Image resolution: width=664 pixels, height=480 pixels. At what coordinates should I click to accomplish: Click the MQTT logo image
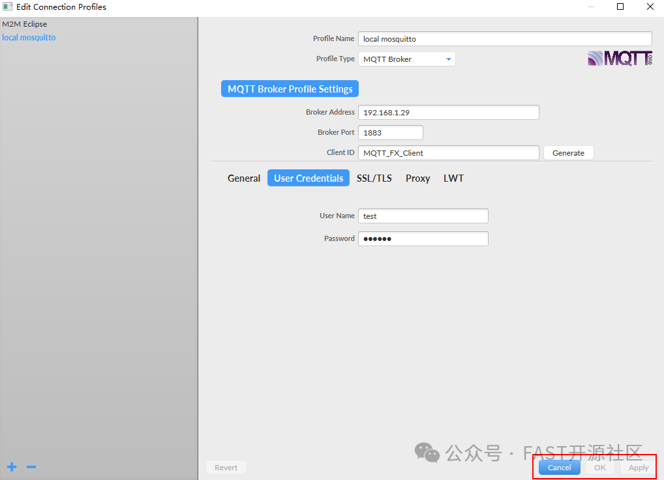[618, 58]
